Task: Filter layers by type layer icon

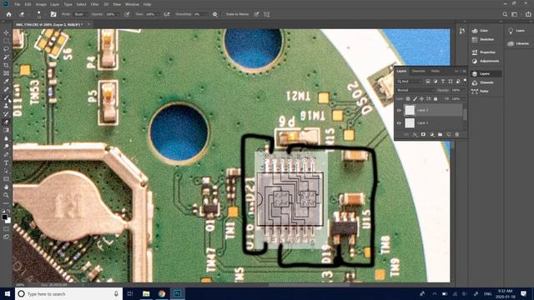Action: point(443,82)
